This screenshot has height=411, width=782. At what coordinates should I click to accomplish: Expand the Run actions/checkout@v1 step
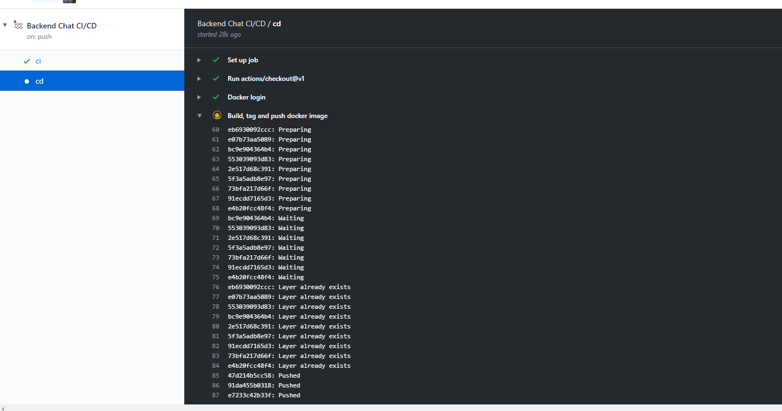[200, 79]
